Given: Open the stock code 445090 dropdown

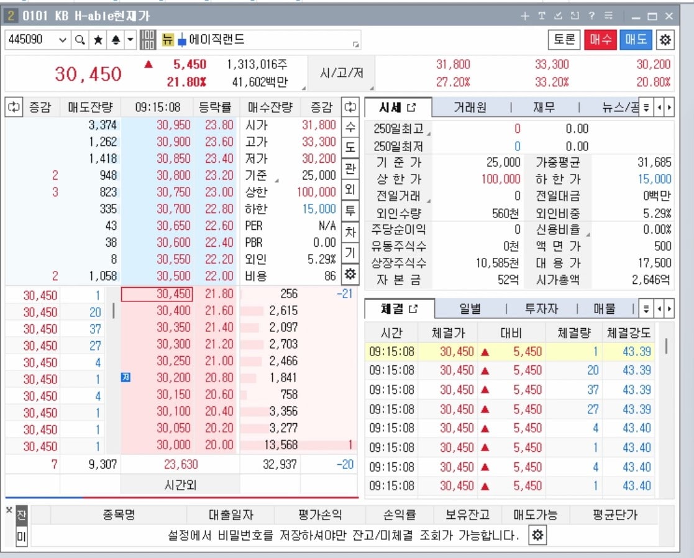Looking at the screenshot, I should click(x=62, y=40).
